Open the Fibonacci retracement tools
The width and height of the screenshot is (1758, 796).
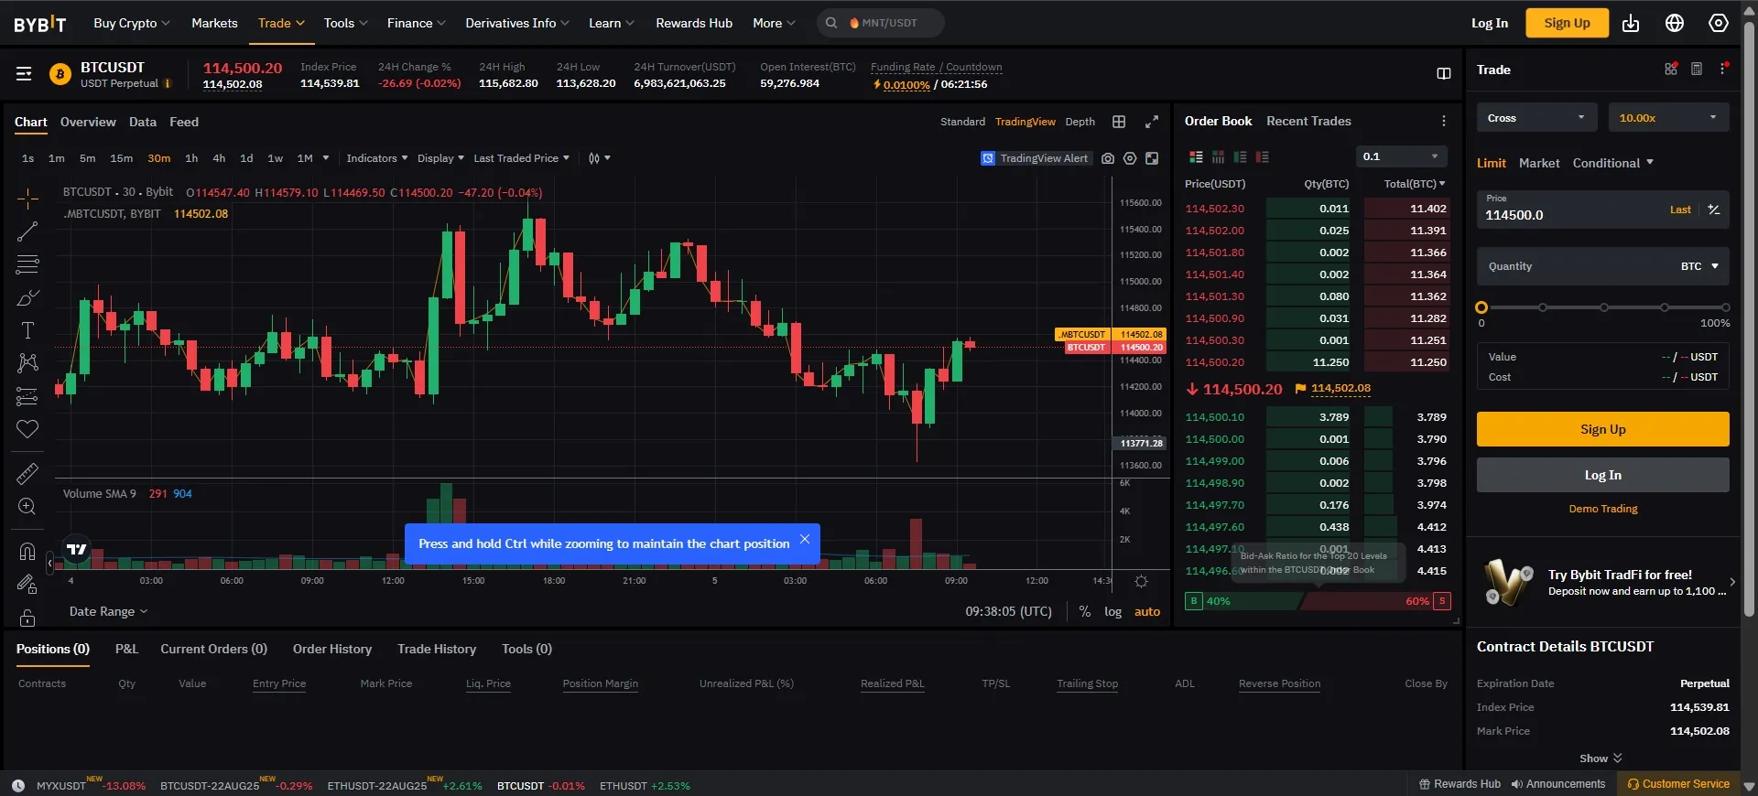(27, 264)
